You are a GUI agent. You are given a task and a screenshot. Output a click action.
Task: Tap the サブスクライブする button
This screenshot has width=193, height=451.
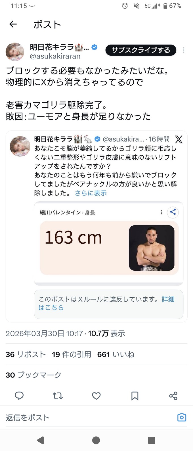(141, 50)
